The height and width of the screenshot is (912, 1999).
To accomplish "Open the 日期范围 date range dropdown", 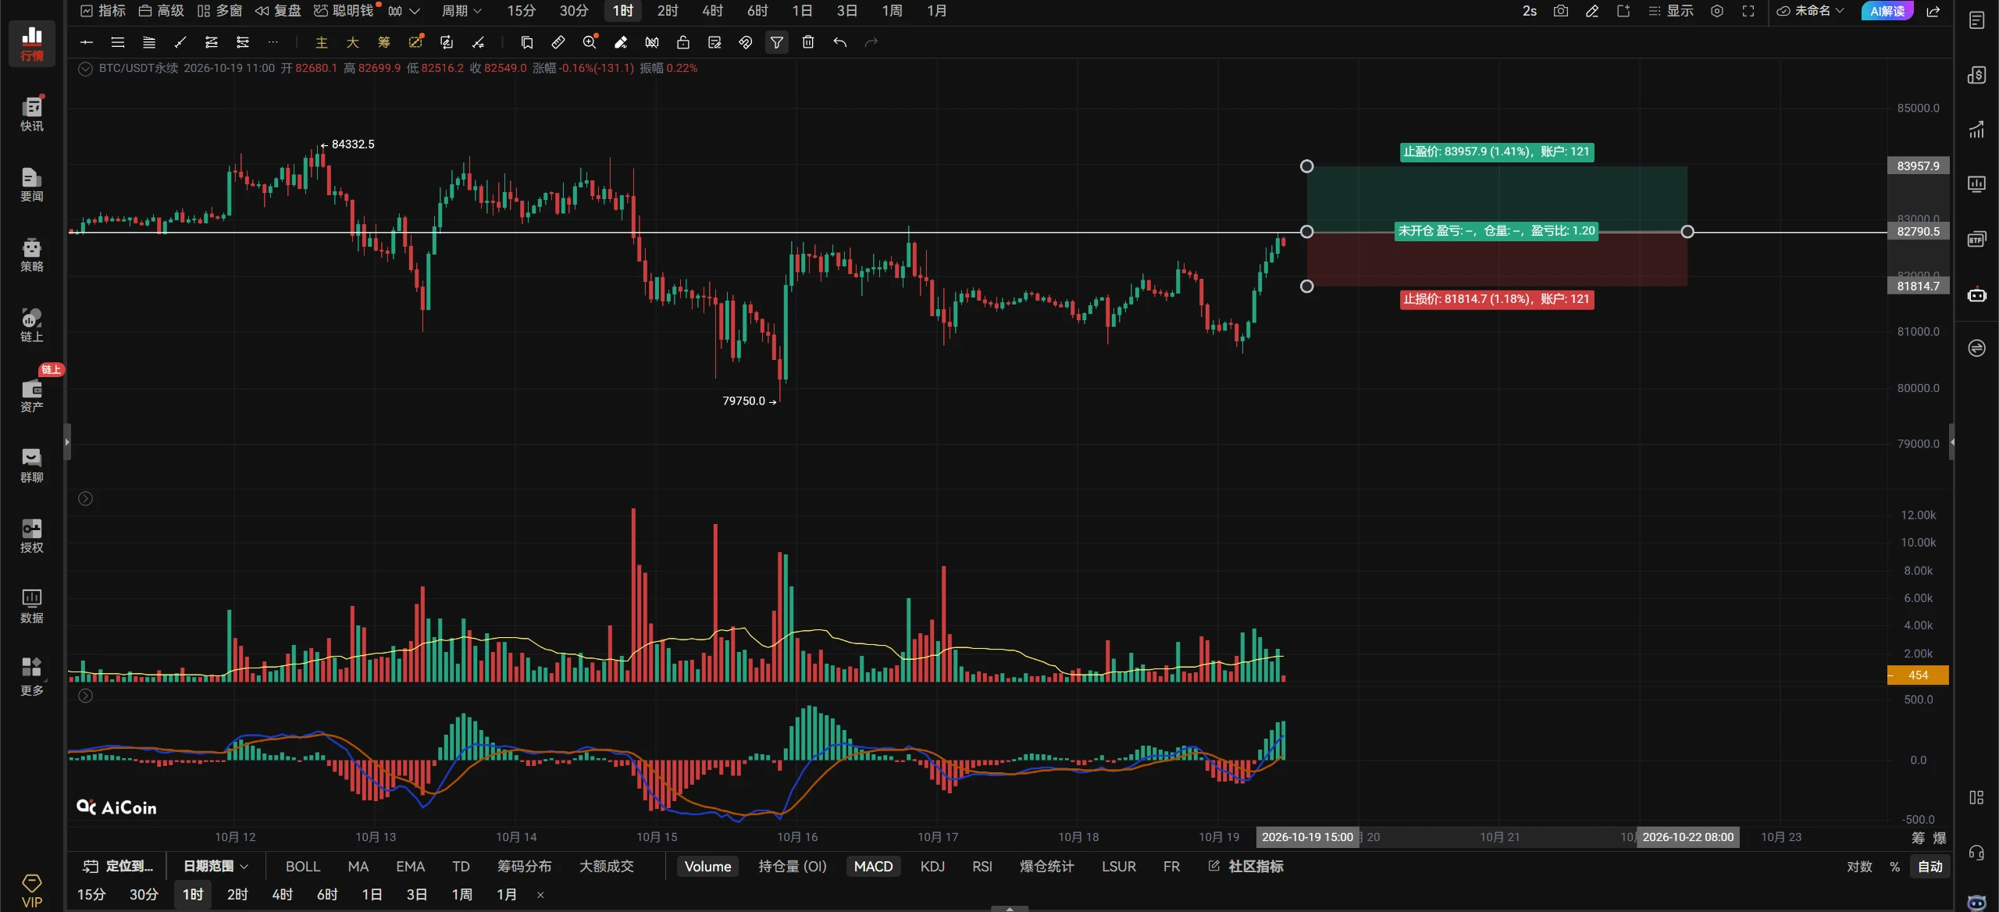I will pyautogui.click(x=216, y=866).
